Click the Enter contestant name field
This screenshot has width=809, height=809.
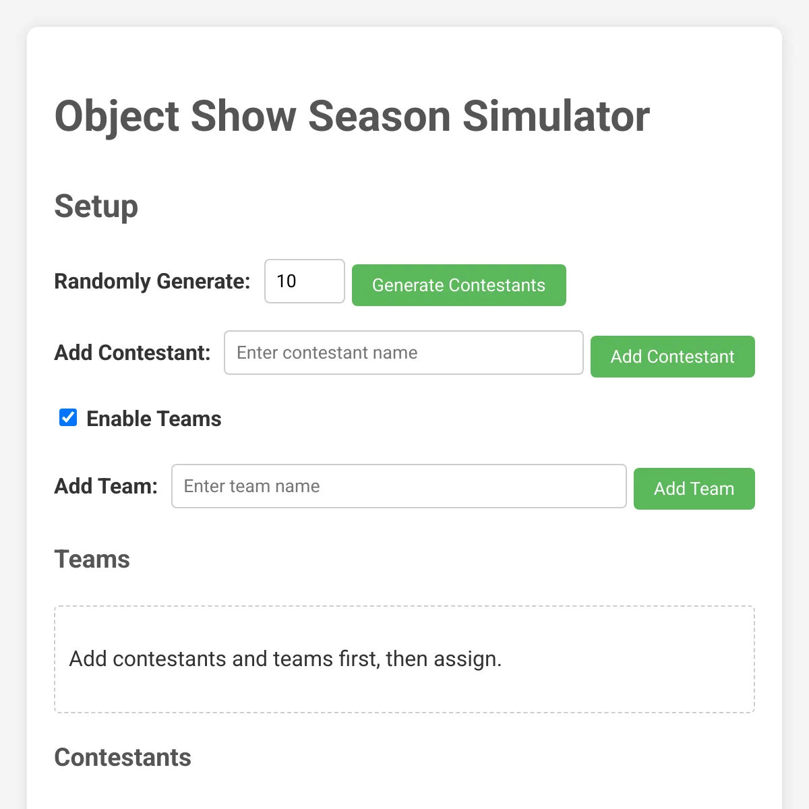pos(403,353)
